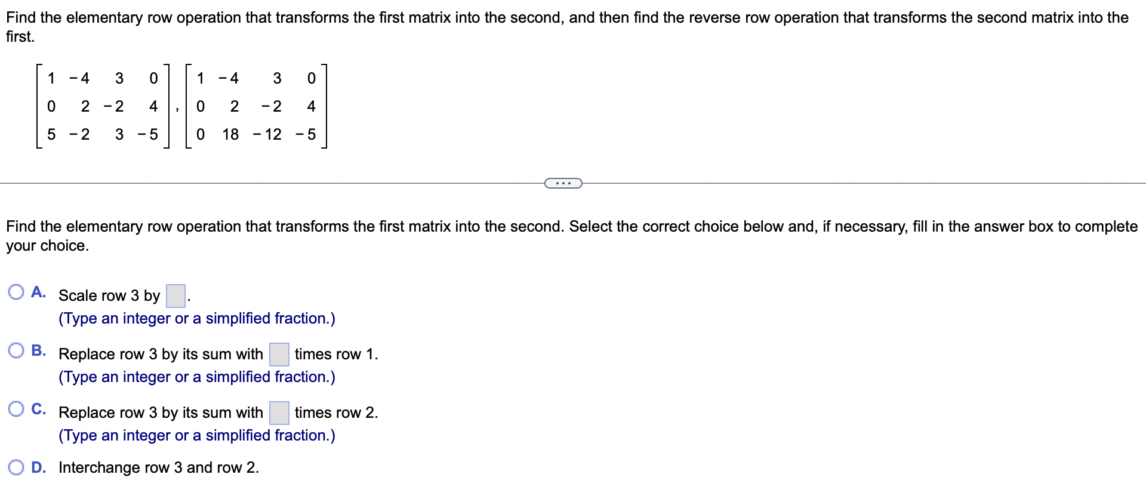Select radio button for choice B
1146x499 pixels.
point(16,350)
